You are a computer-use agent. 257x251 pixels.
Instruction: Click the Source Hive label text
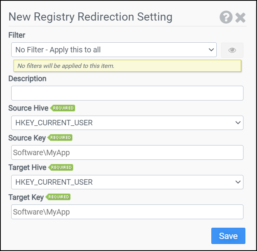click(x=28, y=108)
